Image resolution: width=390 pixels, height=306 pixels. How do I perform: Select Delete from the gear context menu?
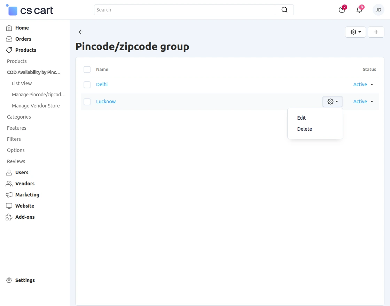click(x=304, y=129)
